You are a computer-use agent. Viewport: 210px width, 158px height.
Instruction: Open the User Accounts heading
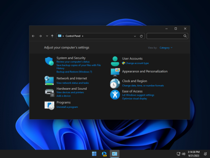tap(132, 59)
